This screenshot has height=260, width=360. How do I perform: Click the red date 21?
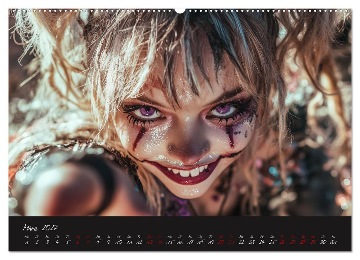[x=231, y=242]
